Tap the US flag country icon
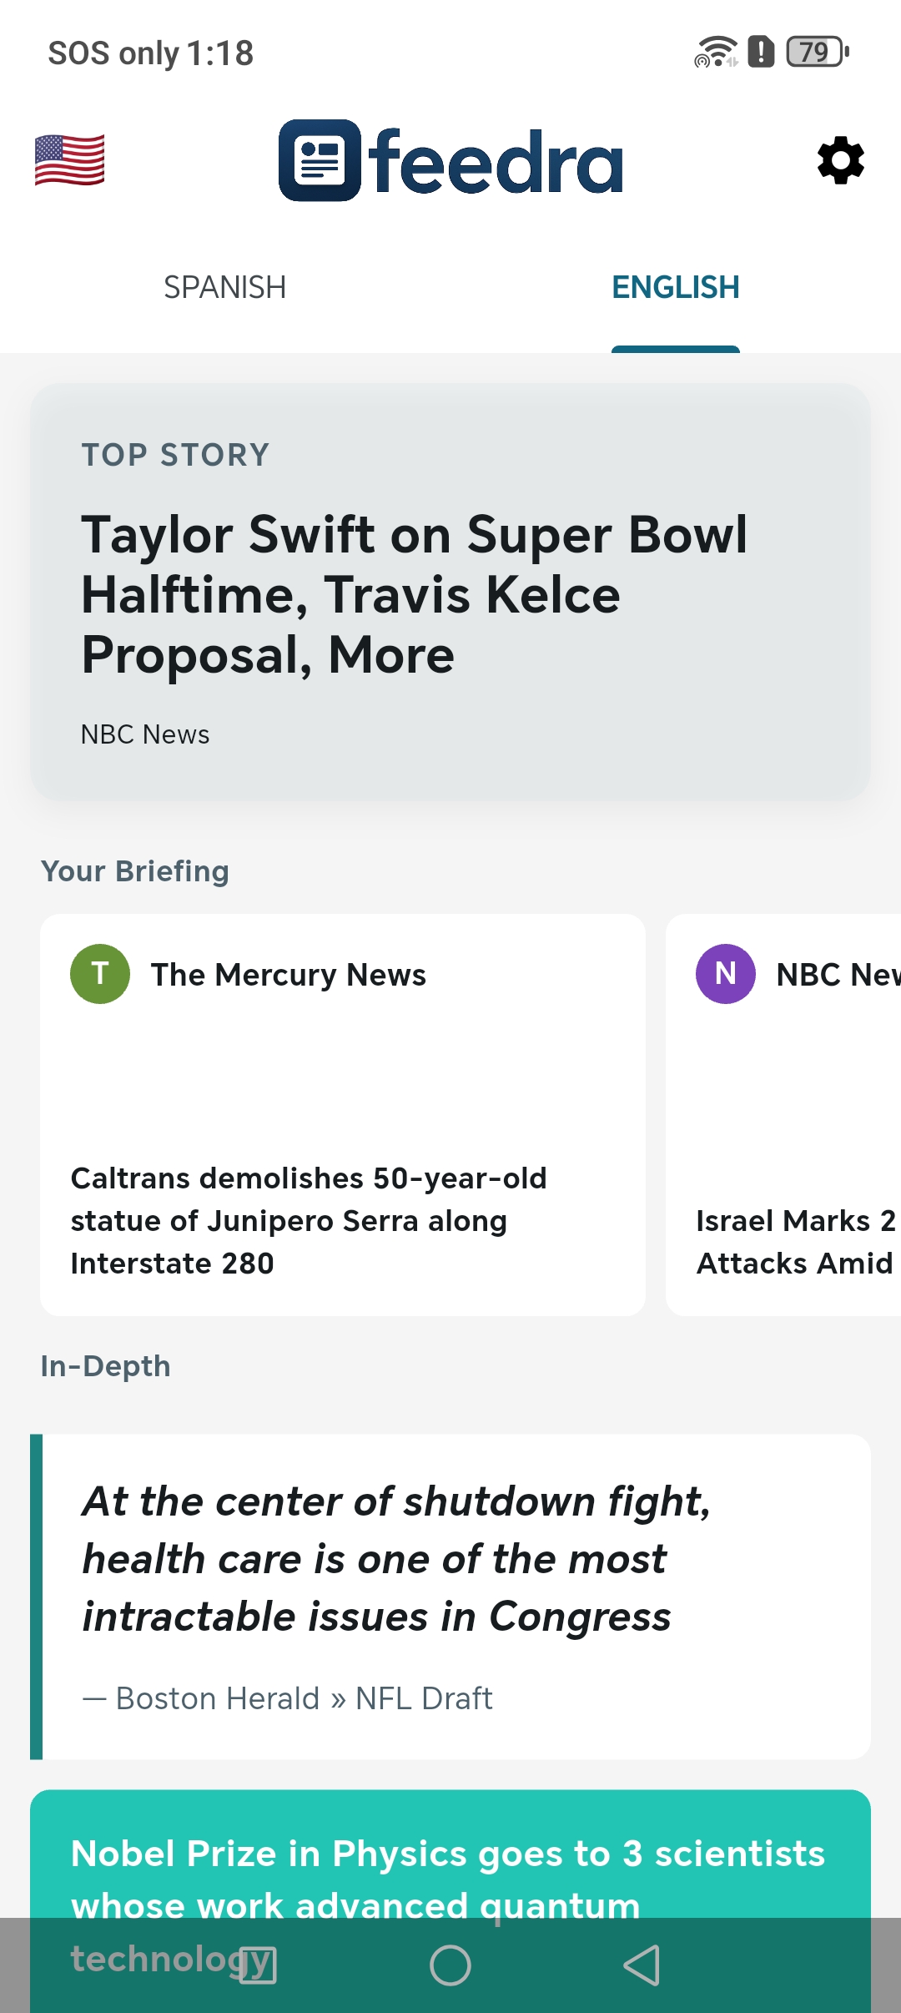This screenshot has width=901, height=2013. tap(70, 160)
